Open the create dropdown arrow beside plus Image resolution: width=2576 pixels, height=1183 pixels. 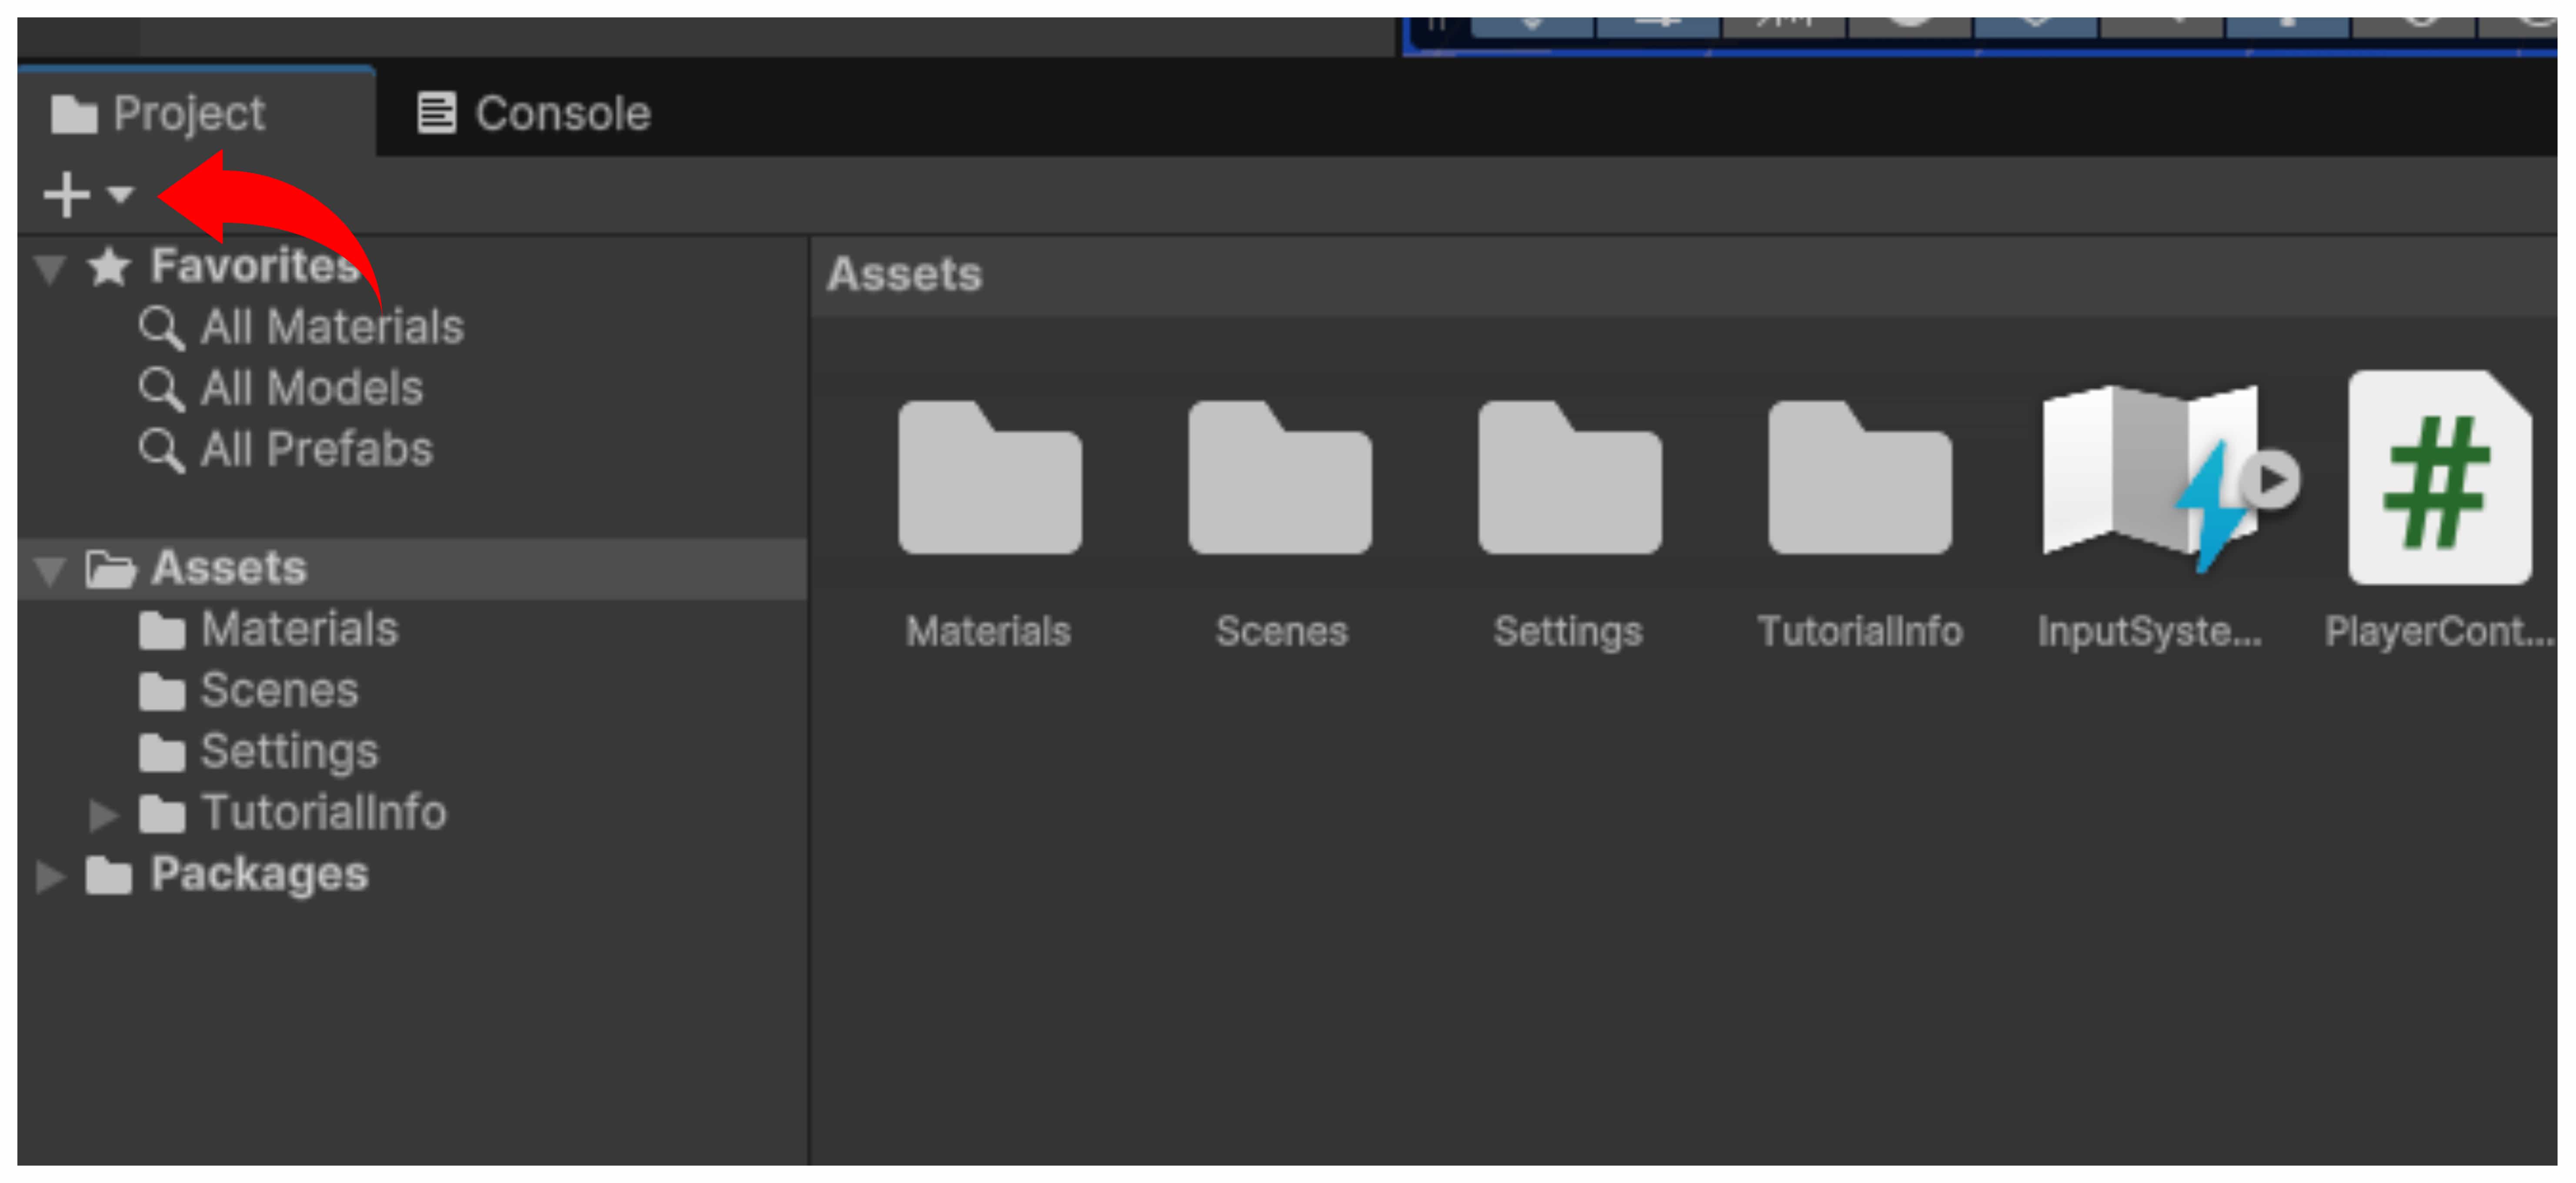pyautogui.click(x=121, y=194)
